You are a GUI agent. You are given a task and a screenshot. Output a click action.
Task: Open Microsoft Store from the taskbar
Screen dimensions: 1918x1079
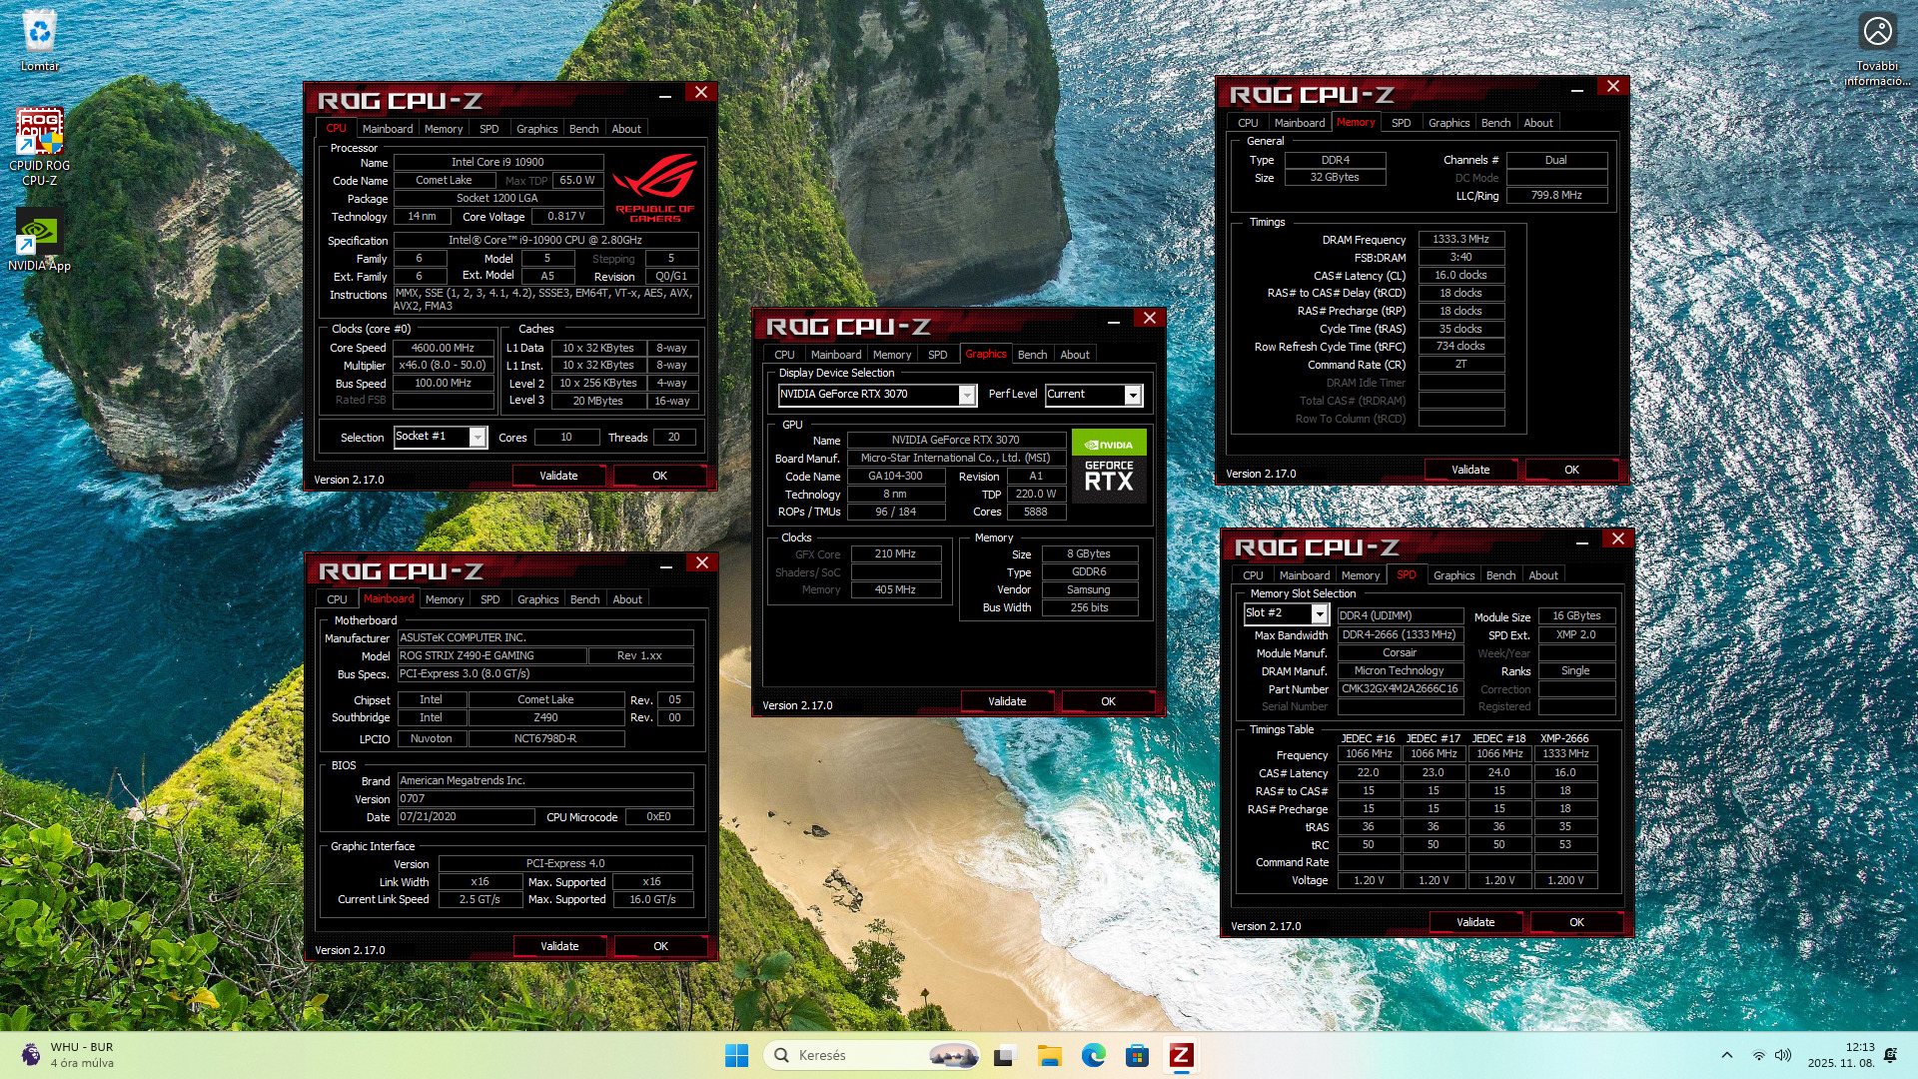point(1137,1055)
